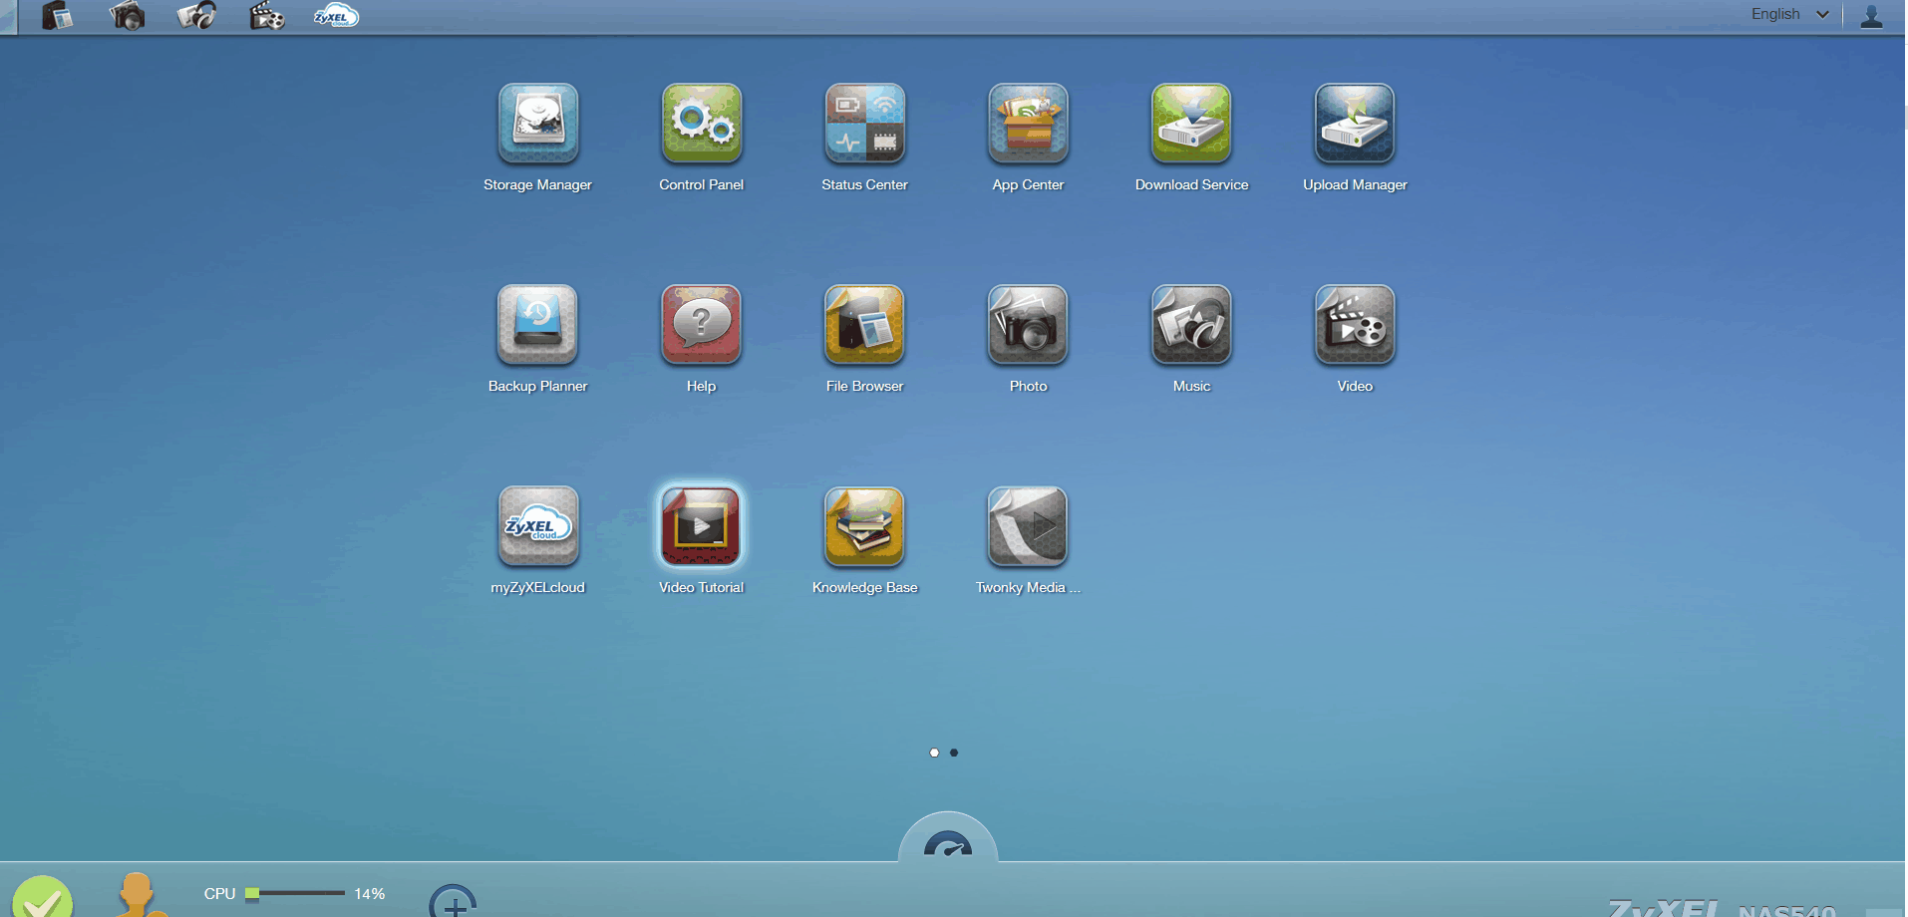
Task: Open the Video app
Action: click(x=1355, y=325)
